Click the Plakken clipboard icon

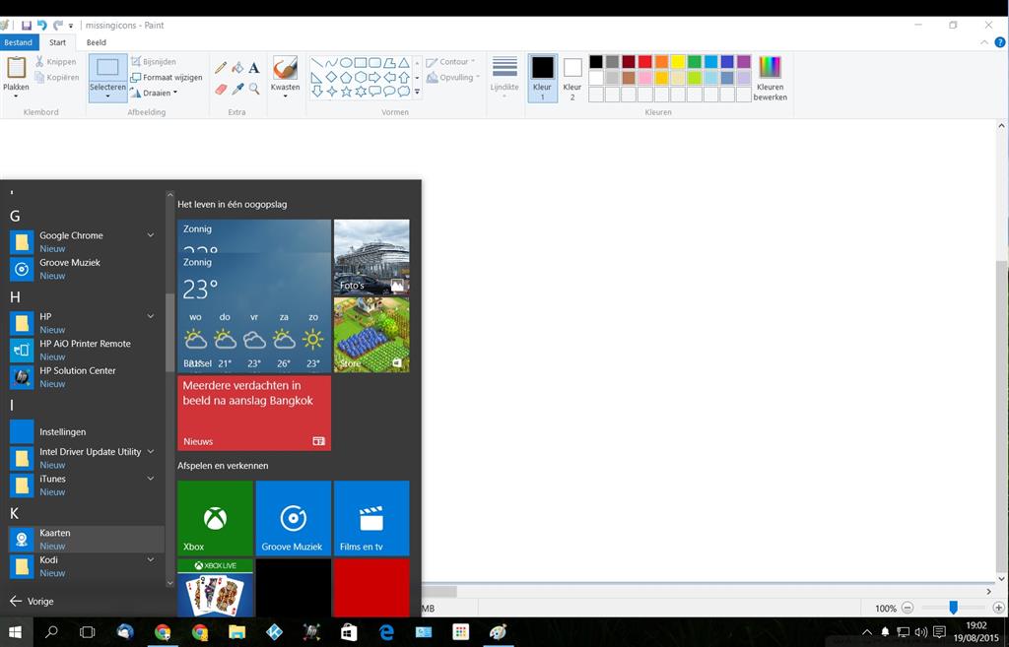(x=16, y=68)
